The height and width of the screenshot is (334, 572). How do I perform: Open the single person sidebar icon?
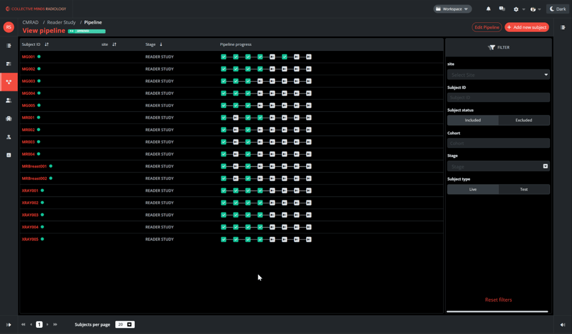(x=9, y=137)
